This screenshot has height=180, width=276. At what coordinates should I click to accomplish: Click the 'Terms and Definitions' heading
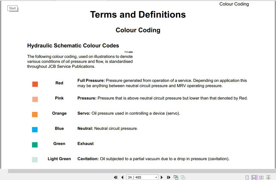138,14
